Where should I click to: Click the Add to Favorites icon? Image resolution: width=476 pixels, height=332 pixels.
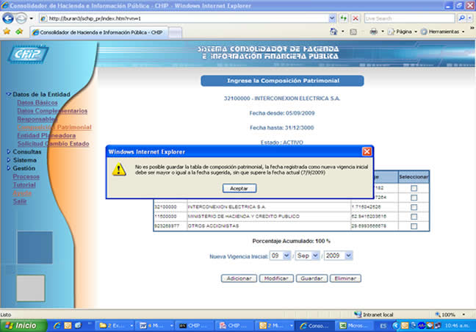[19, 32]
